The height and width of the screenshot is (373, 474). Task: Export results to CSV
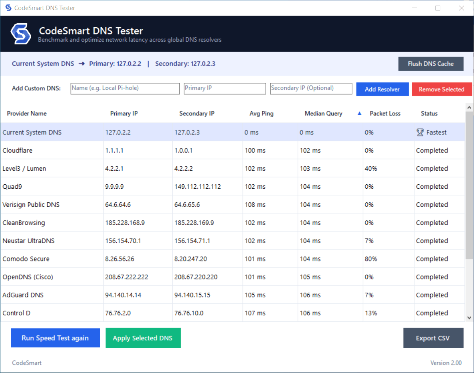[x=433, y=338]
